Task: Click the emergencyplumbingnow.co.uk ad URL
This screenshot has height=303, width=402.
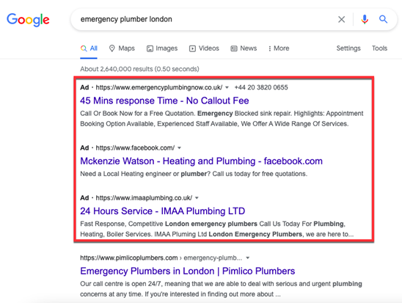Action: 159,87
